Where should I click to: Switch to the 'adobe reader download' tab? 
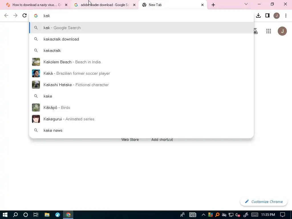(x=105, y=5)
